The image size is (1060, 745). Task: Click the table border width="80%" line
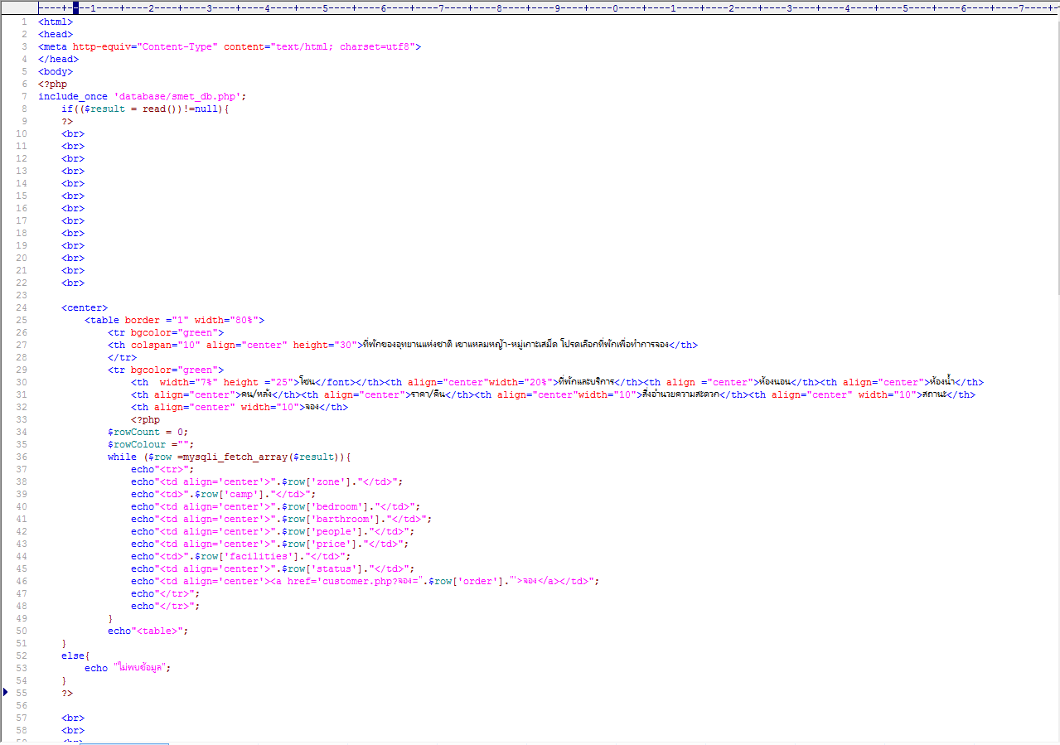coord(174,320)
